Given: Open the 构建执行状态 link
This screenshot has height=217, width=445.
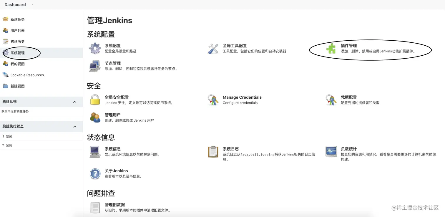Looking at the screenshot, I should click(13, 126).
